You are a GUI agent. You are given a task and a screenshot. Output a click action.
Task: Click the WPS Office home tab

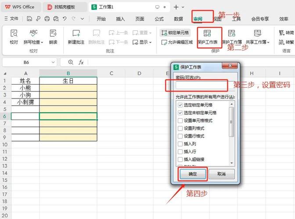tap(20, 7)
